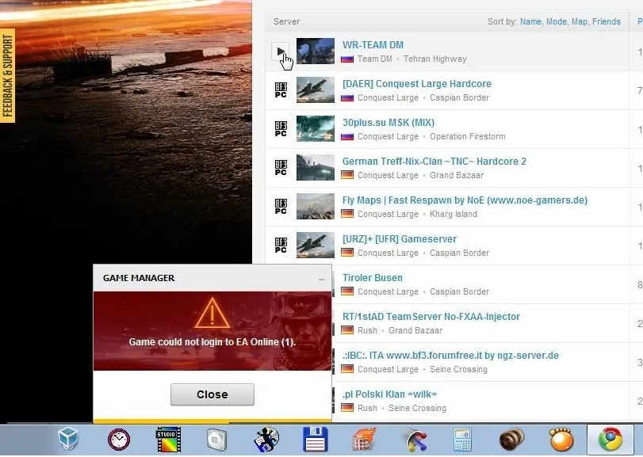Sort server list by Map
643x457 pixels.
coord(580,21)
